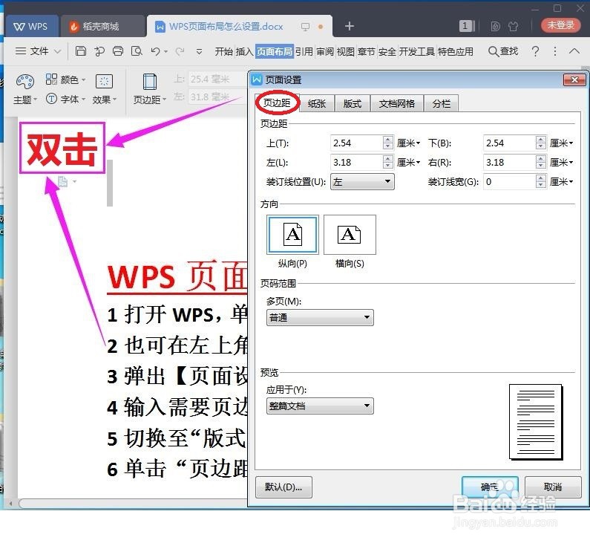Switch to 纸张 tab in page setup
590x543 pixels.
click(x=317, y=103)
